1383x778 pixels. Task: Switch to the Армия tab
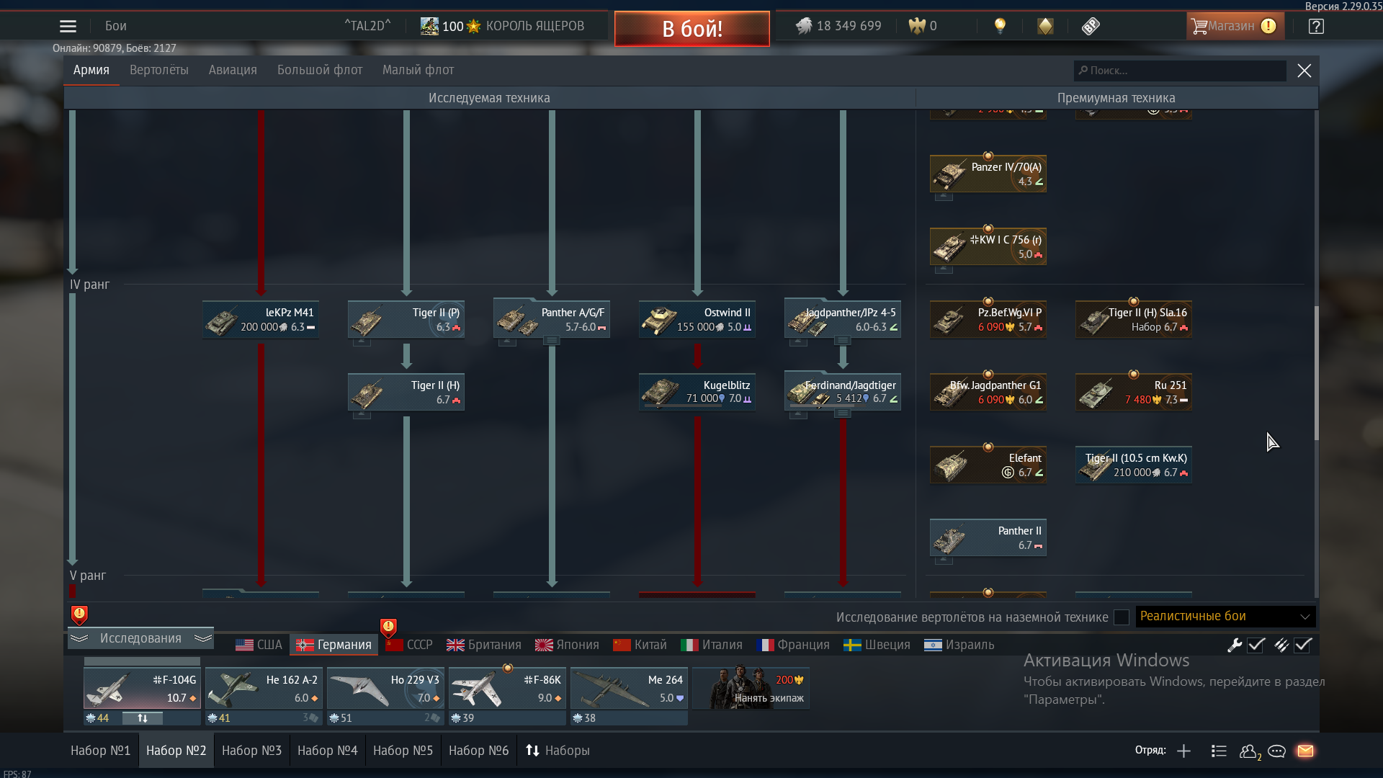coord(91,70)
